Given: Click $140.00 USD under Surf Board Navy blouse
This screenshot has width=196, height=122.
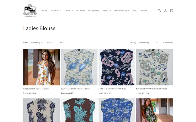Looking at the screenshot, I should (105, 93).
